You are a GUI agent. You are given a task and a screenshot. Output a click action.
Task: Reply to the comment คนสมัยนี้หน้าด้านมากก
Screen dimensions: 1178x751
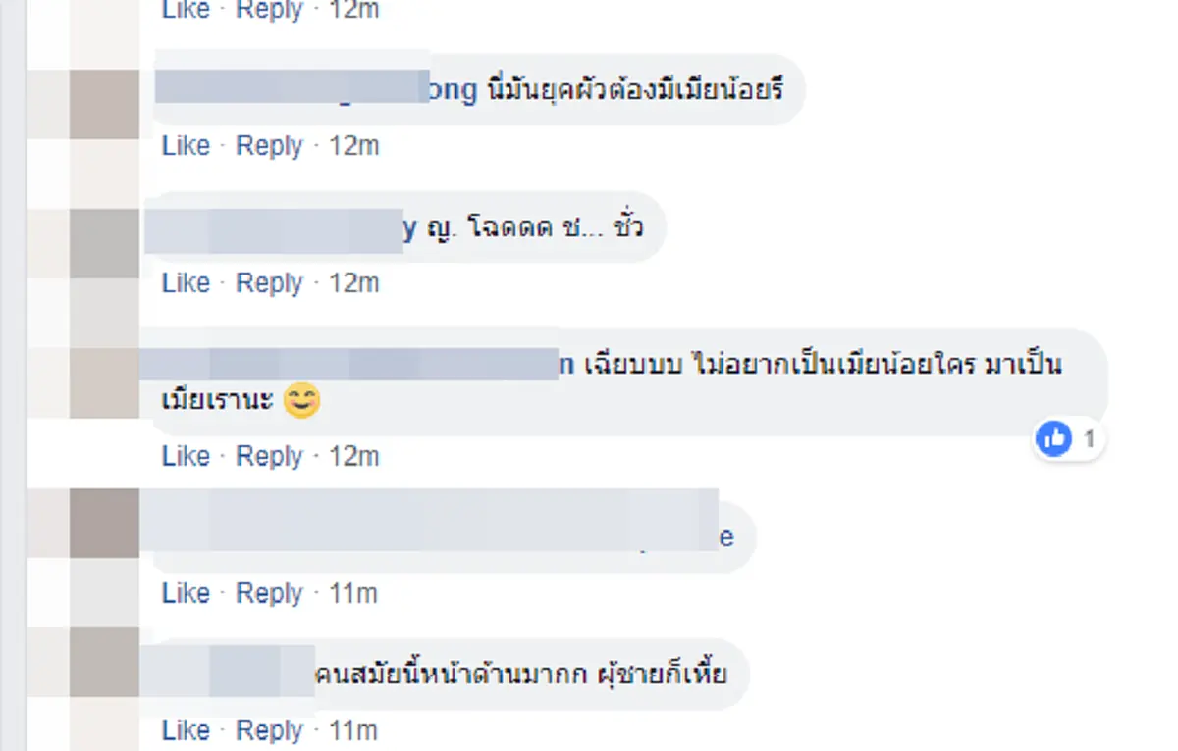click(272, 729)
